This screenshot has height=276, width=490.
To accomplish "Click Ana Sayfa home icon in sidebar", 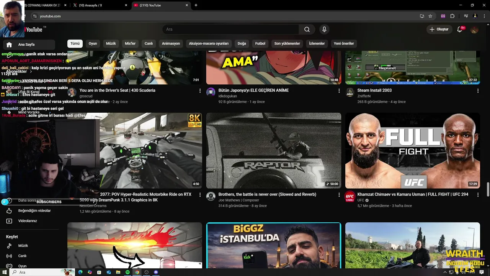I will (9, 44).
